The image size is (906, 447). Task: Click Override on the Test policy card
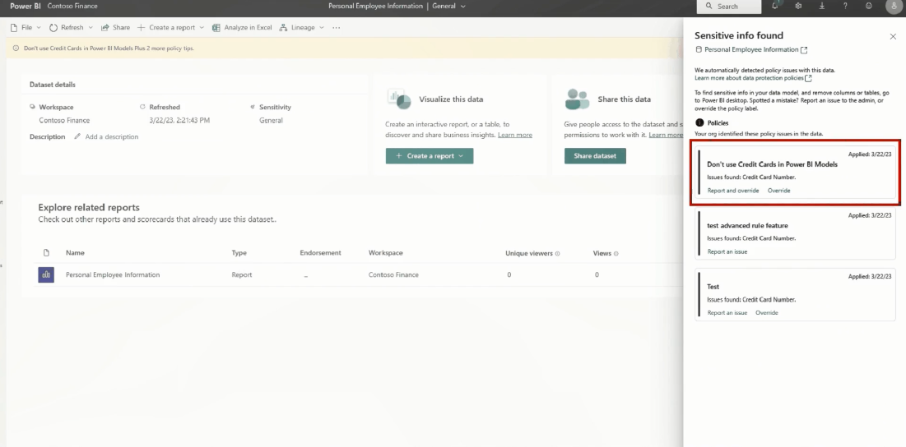[x=767, y=312]
